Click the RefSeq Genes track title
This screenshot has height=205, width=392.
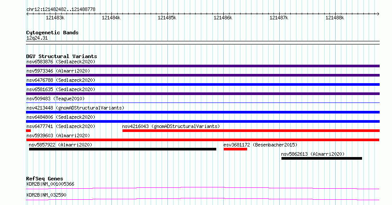tap(44, 179)
